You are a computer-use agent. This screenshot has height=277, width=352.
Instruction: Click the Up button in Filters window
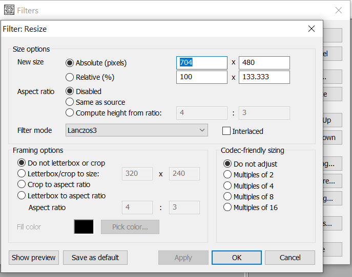[332, 120]
